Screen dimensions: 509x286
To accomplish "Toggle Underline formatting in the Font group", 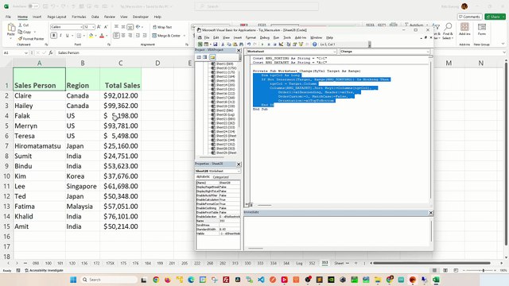I will 67,35.
